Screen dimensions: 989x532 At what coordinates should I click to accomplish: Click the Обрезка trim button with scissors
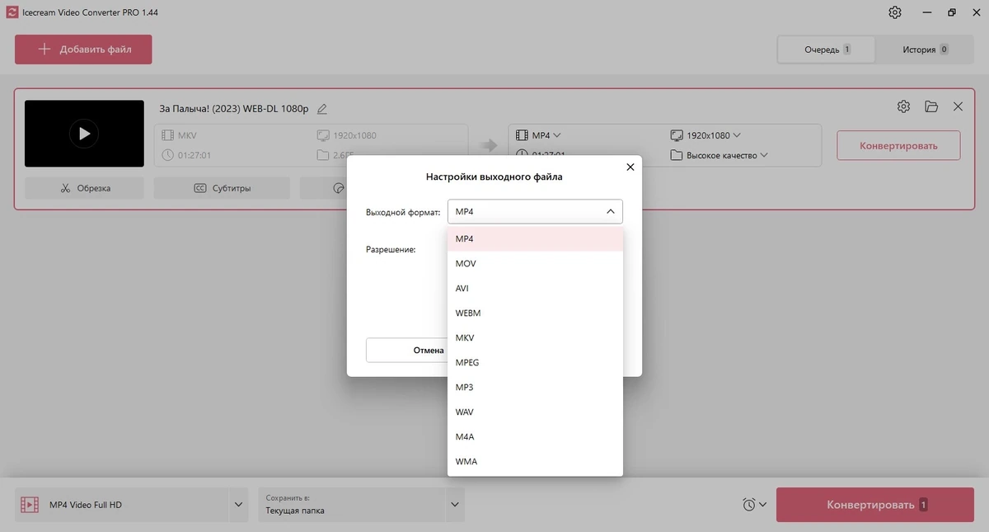(84, 188)
